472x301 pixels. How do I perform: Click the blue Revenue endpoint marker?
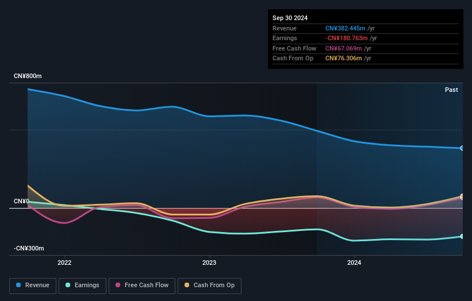[x=462, y=148]
